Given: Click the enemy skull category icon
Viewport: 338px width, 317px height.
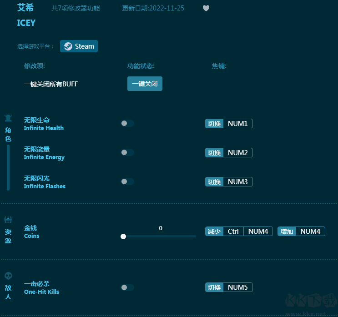Looking at the screenshot, I should point(8,276).
